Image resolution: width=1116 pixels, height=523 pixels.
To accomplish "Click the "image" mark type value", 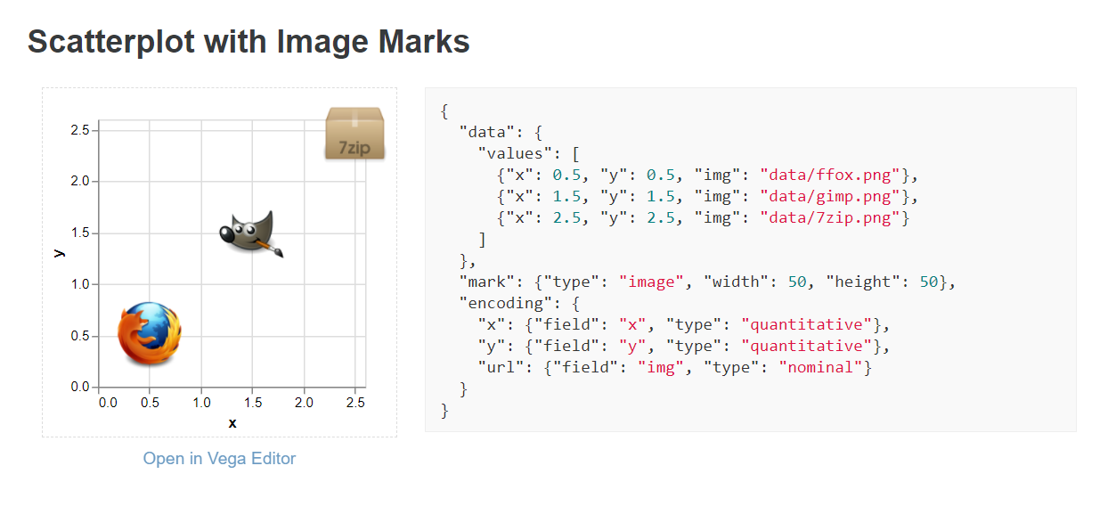I will click(x=652, y=282).
